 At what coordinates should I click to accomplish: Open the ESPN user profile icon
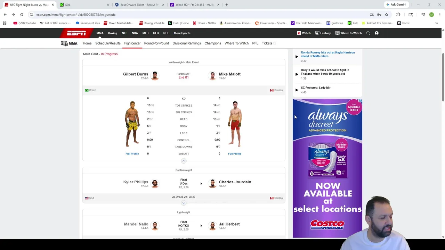pyautogui.click(x=377, y=33)
